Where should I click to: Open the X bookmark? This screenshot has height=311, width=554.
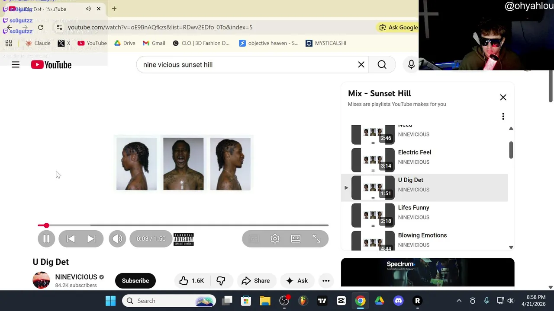click(x=64, y=43)
